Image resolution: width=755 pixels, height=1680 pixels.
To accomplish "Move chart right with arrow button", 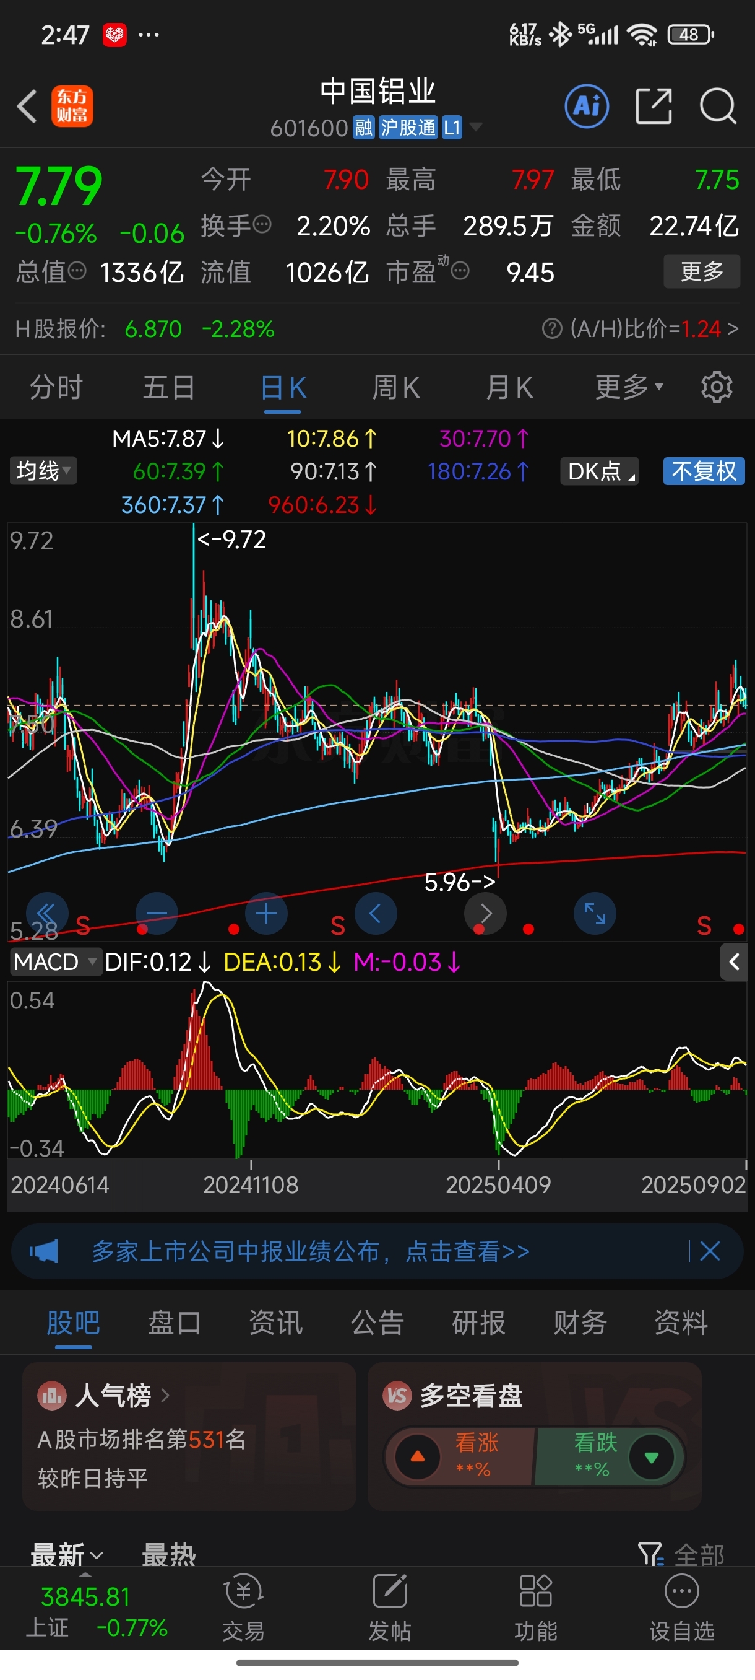I will click(485, 913).
